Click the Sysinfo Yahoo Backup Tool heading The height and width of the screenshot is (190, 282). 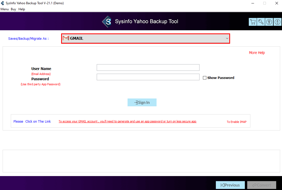[x=147, y=21]
